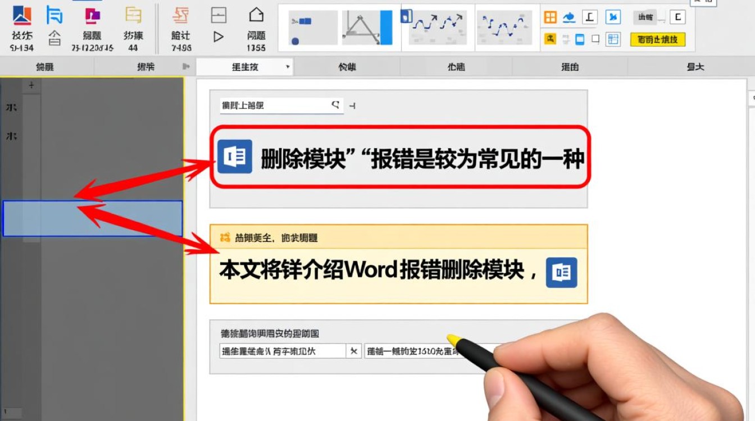Focus the search field in the top panel

(x=281, y=105)
